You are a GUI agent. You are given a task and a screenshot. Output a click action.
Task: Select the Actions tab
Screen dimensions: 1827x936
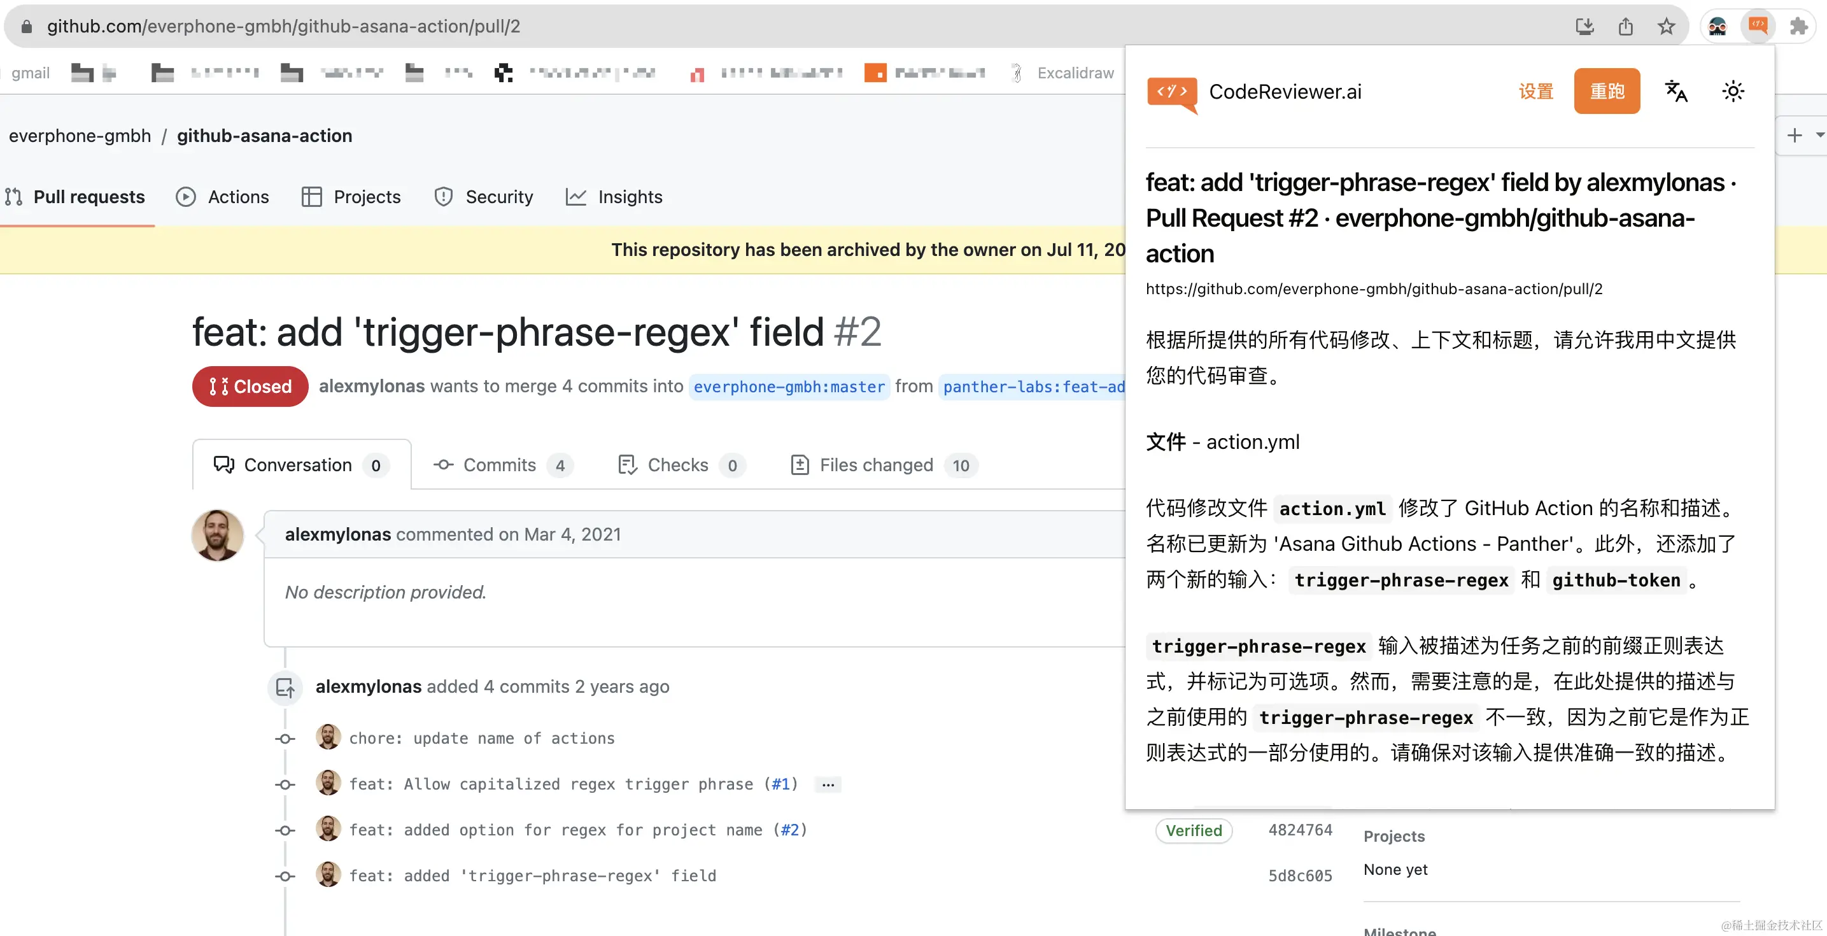tap(223, 197)
